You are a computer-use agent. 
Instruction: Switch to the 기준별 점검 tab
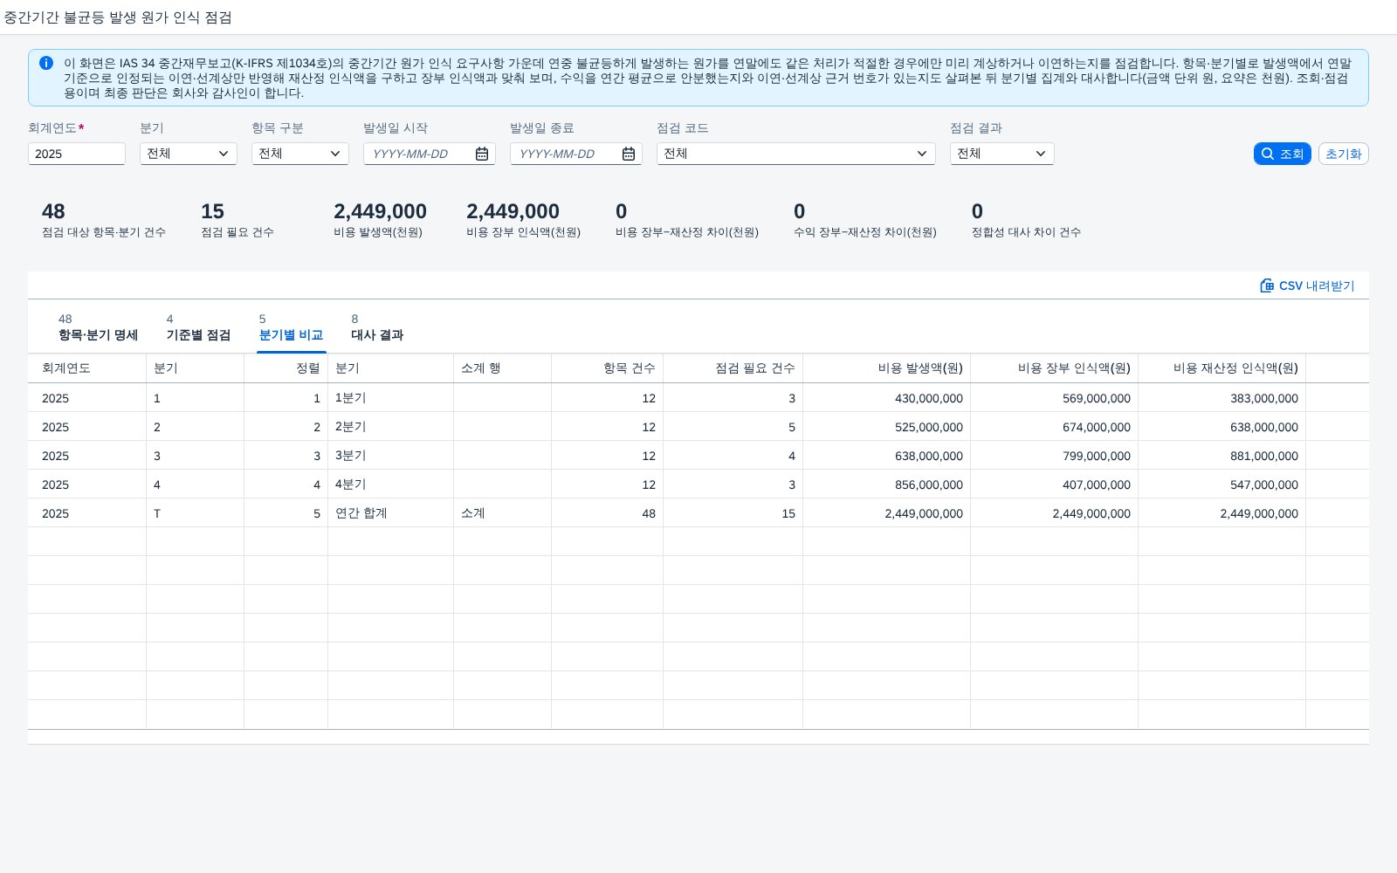[198, 327]
